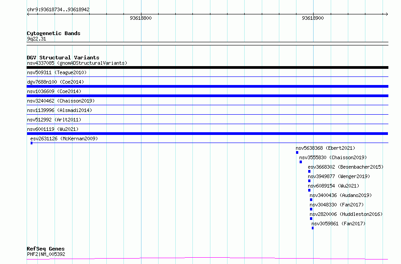Click the blue marker under nsv3048330
401x264 pixels.
(x=311, y=210)
